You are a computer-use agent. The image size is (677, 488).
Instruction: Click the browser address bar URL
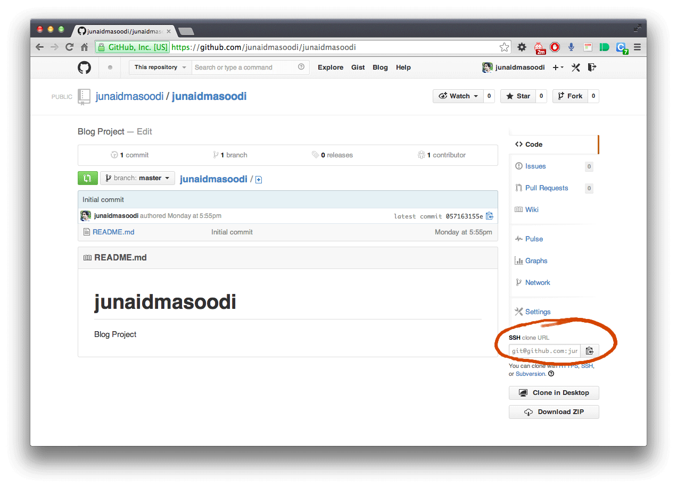coord(263,47)
